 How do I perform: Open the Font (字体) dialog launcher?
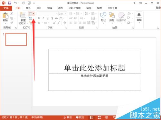click(x=66, y=28)
